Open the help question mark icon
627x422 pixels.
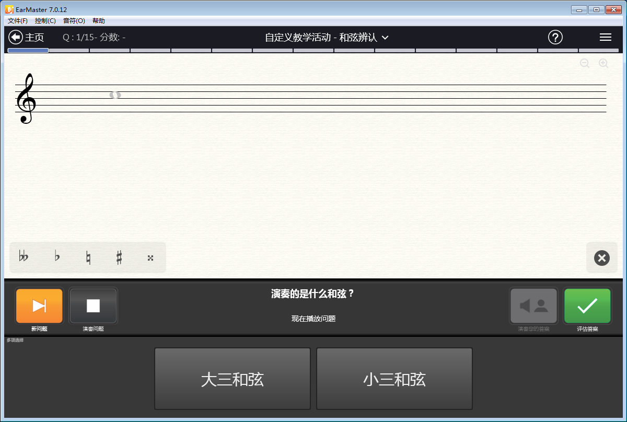pyautogui.click(x=555, y=37)
